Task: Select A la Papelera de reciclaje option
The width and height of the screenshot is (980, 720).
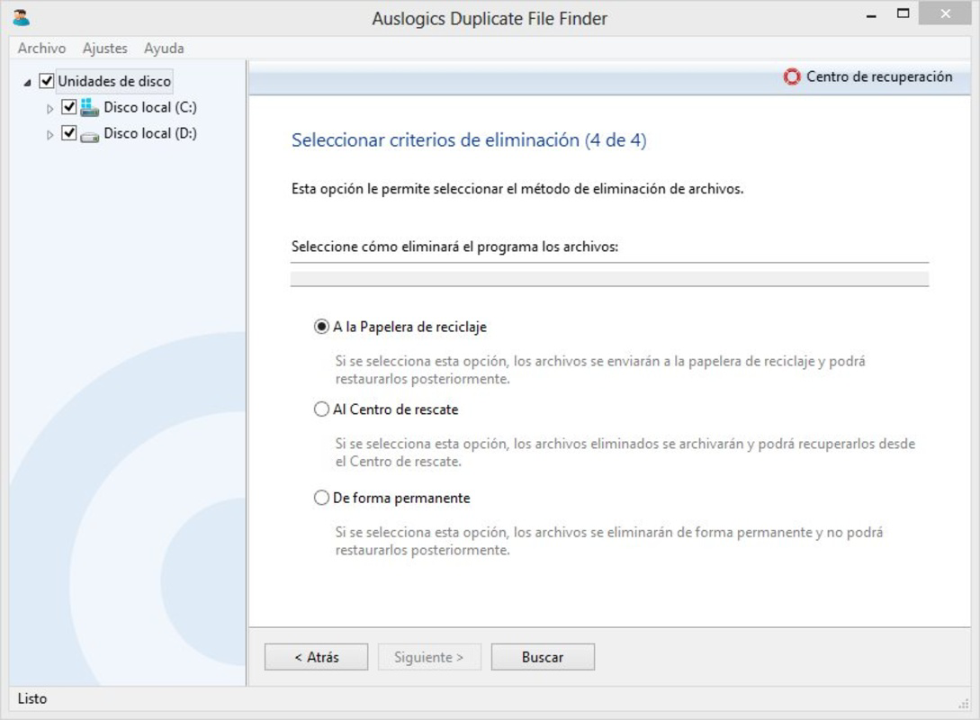Action: coord(321,327)
